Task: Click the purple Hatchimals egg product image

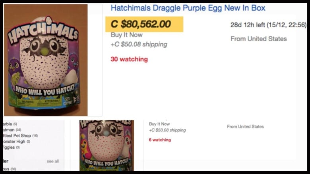Action: [x=46, y=60]
